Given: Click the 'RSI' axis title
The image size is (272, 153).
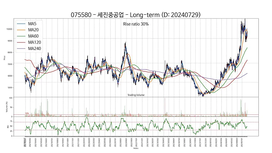Looking at the screenshot, I should click(x=8, y=126).
